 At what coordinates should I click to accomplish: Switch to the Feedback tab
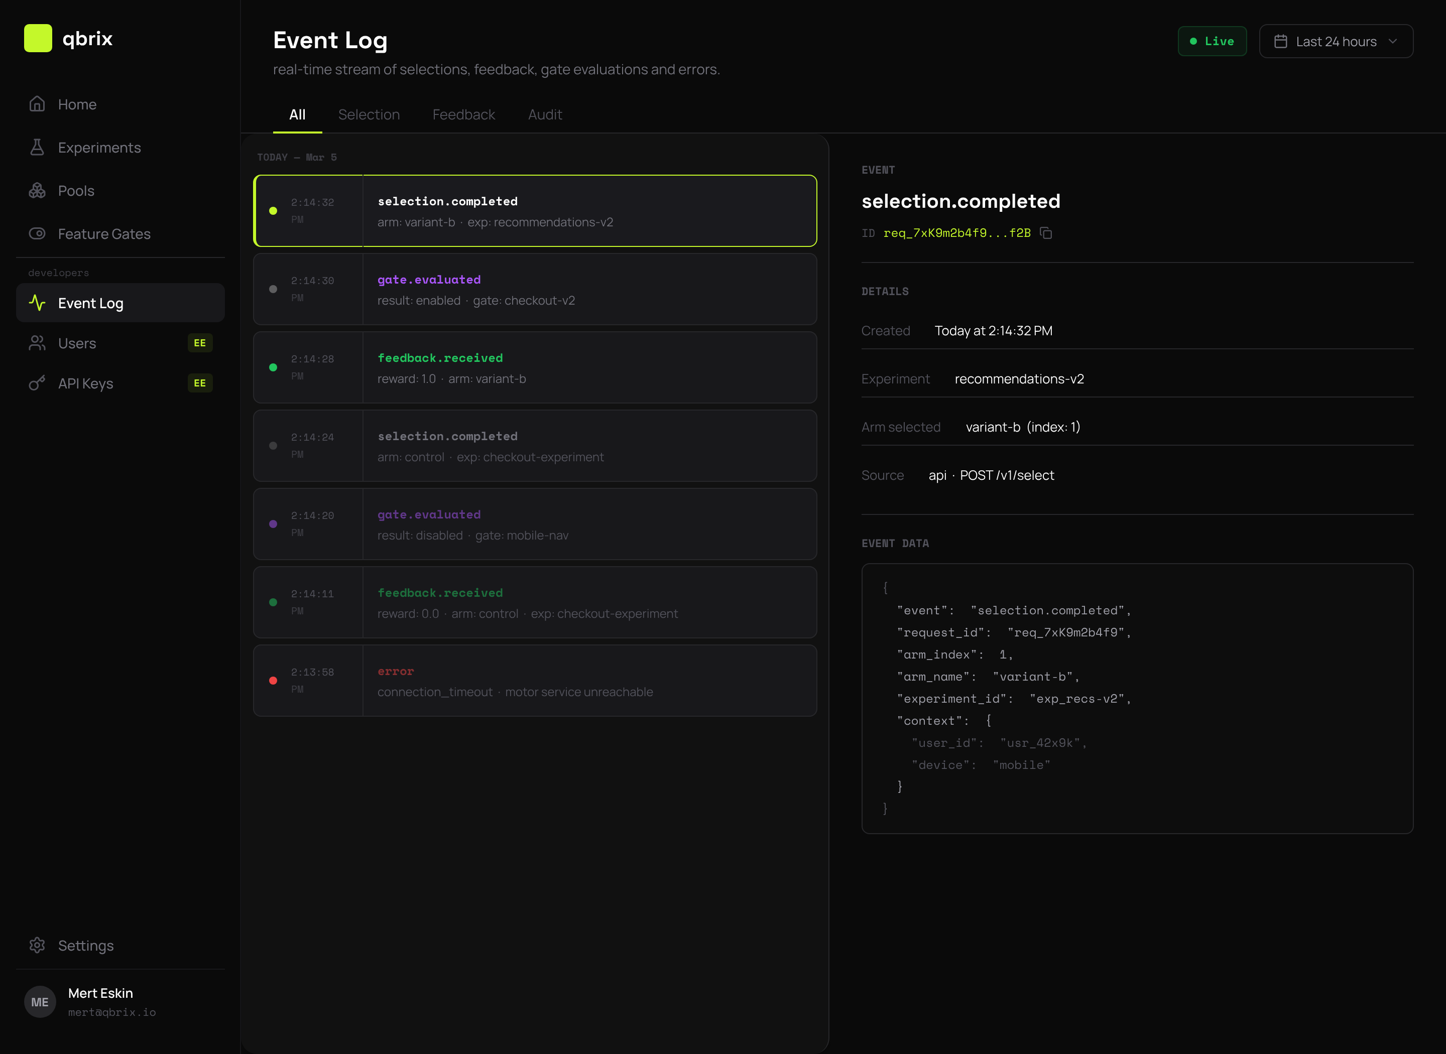point(464,114)
